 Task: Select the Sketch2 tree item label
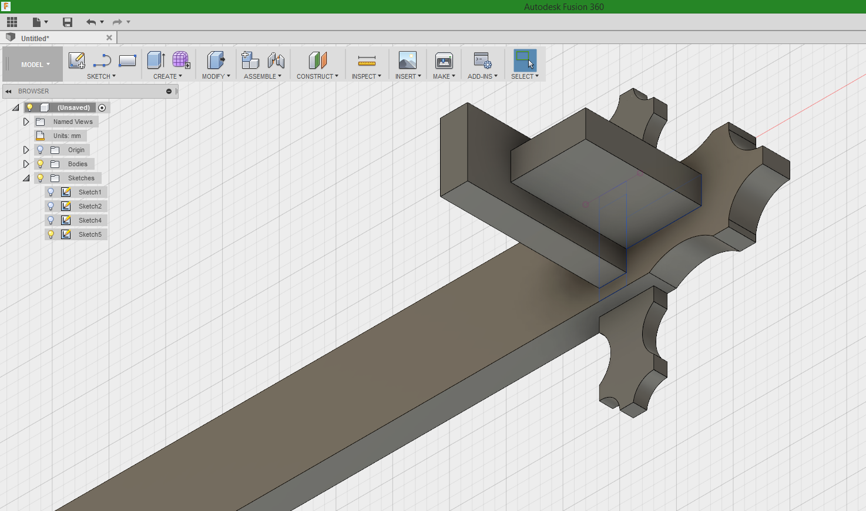point(90,206)
